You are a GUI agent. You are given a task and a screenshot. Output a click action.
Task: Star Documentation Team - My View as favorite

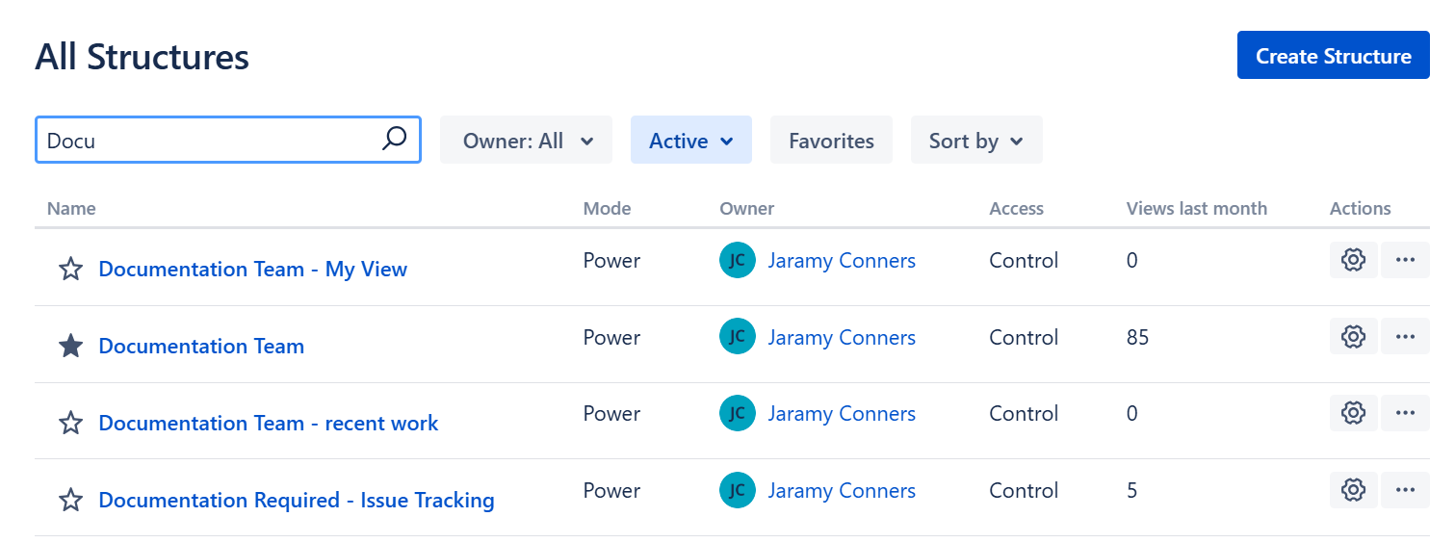[71, 270]
